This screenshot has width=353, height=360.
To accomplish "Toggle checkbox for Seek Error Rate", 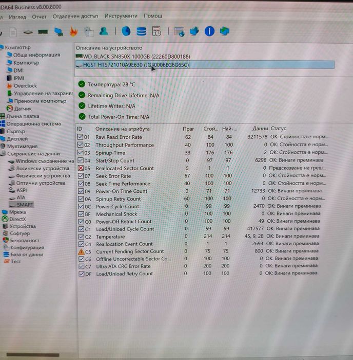I will point(81,176).
